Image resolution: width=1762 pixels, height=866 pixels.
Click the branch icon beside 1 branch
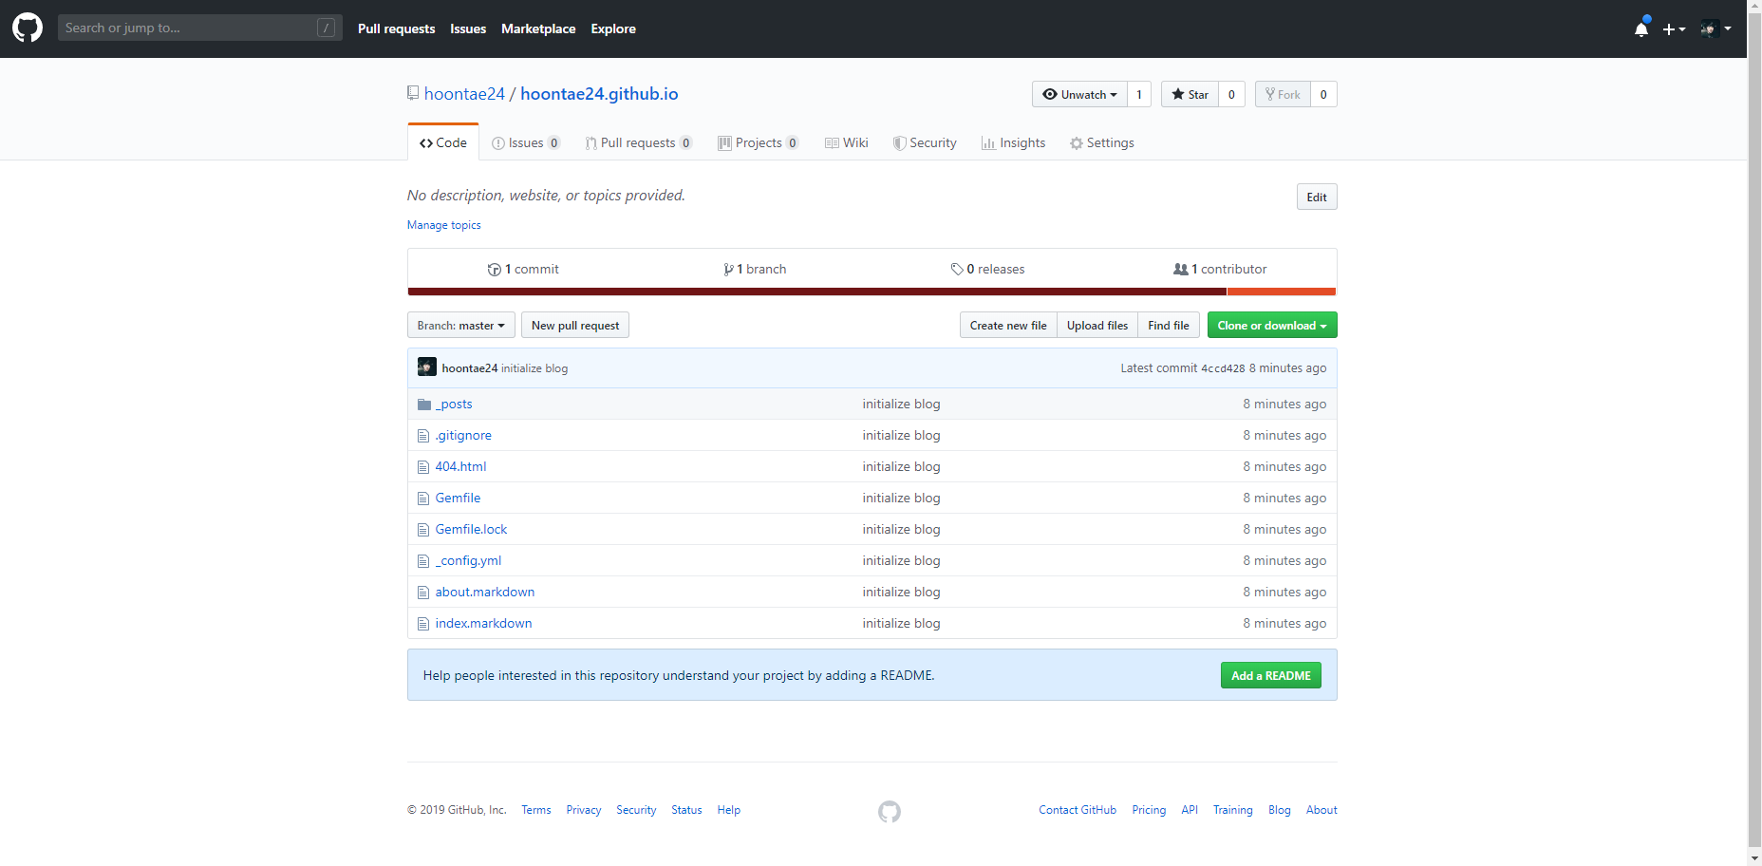tap(728, 270)
